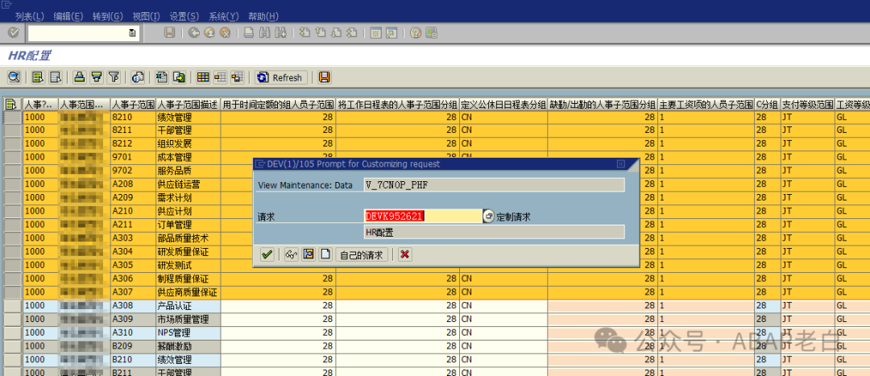The image size is (870, 376).
Task: Click the 人事子范围描述 column header
Action: click(x=188, y=104)
